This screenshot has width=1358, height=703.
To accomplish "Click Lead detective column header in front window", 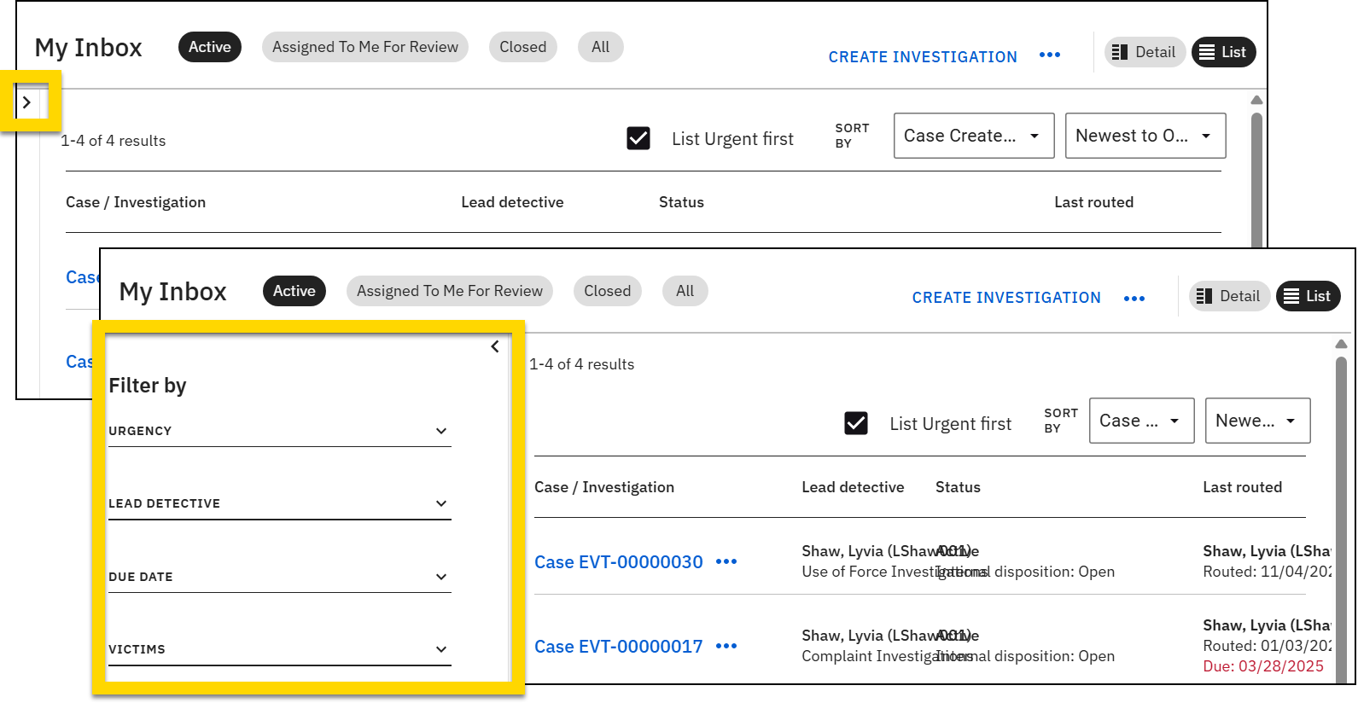I will (853, 487).
